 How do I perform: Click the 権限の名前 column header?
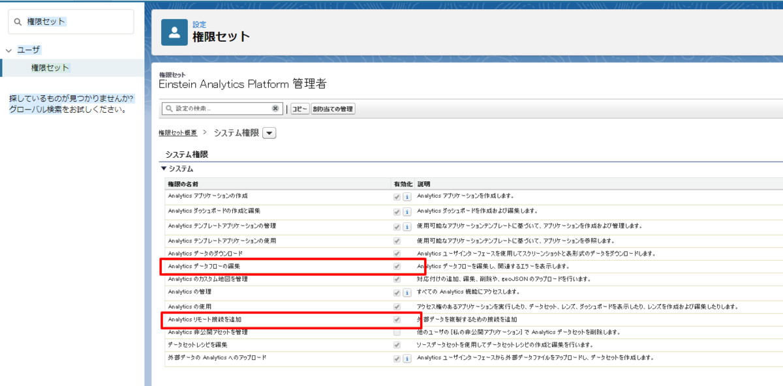[x=183, y=185]
